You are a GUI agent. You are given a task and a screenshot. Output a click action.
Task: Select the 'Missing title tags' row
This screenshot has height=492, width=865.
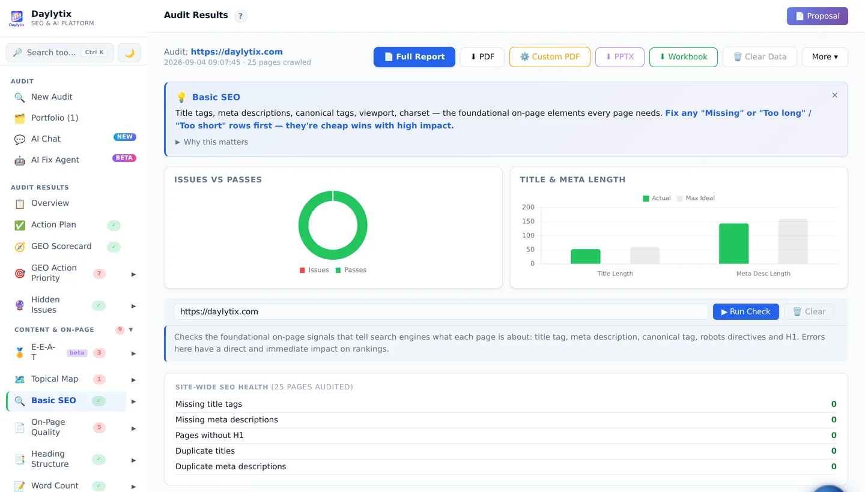coord(506,404)
